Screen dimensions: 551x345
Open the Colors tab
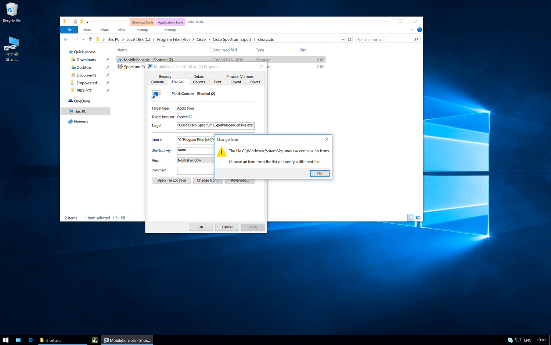255,82
